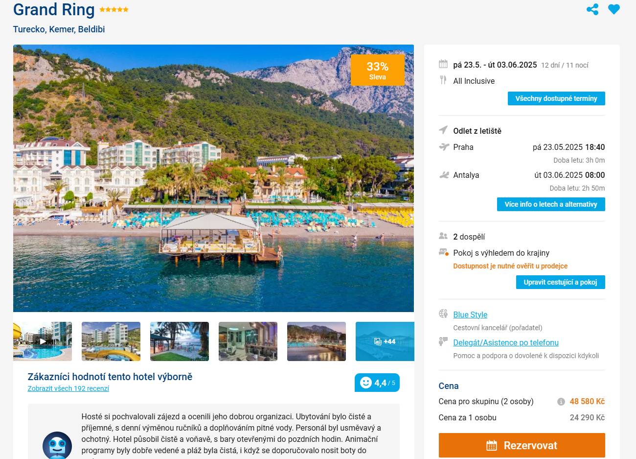Click the calendar icon beside travel dates
The height and width of the screenshot is (459, 636).
pos(443,64)
